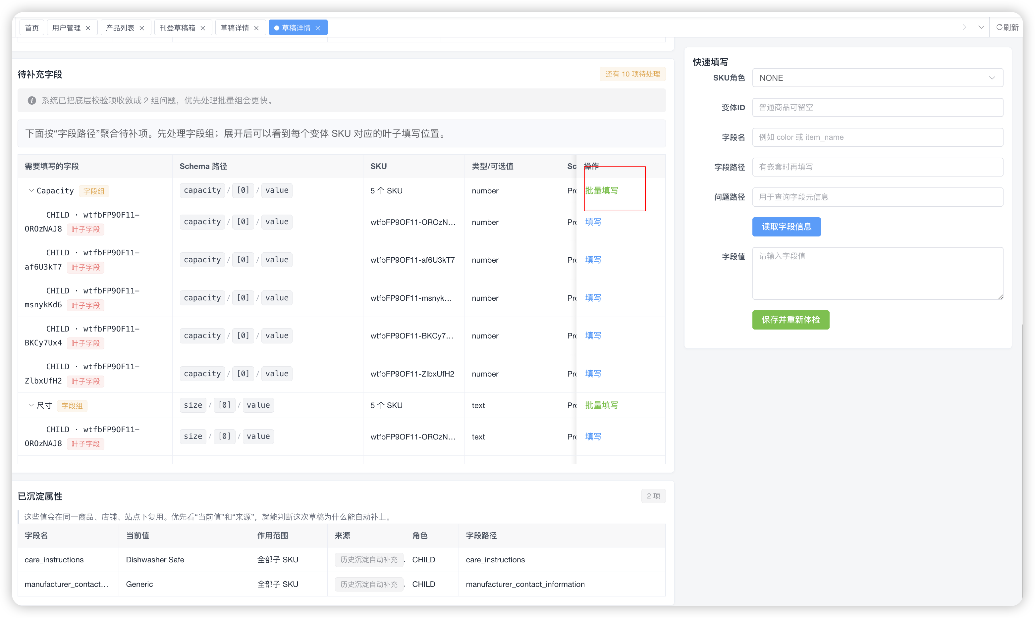Focus the 字段名 input field

877,137
